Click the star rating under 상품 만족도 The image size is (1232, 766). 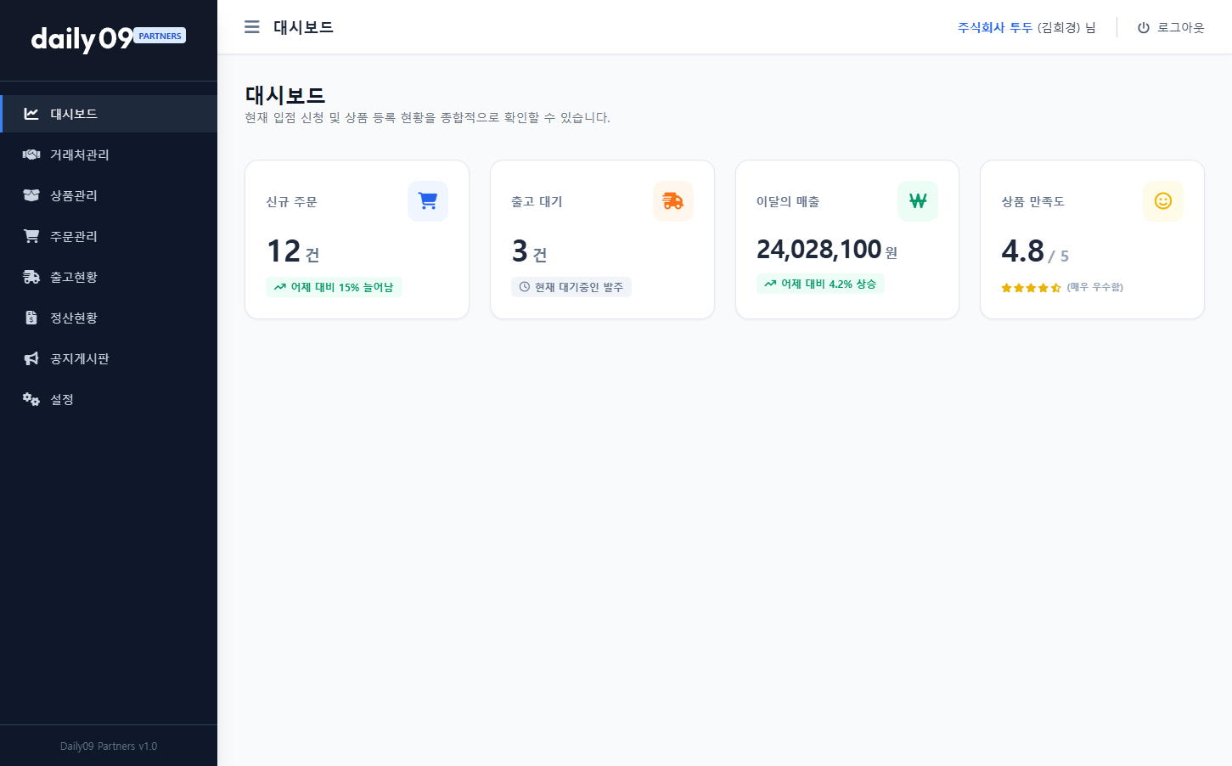[x=1031, y=288]
